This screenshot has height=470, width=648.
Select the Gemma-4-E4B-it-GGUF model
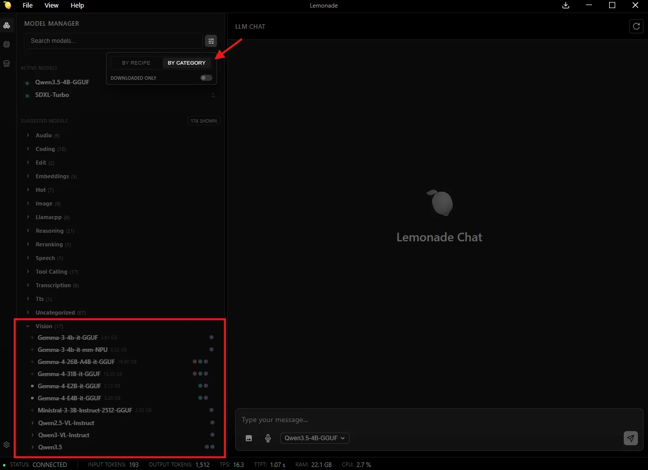click(69, 398)
